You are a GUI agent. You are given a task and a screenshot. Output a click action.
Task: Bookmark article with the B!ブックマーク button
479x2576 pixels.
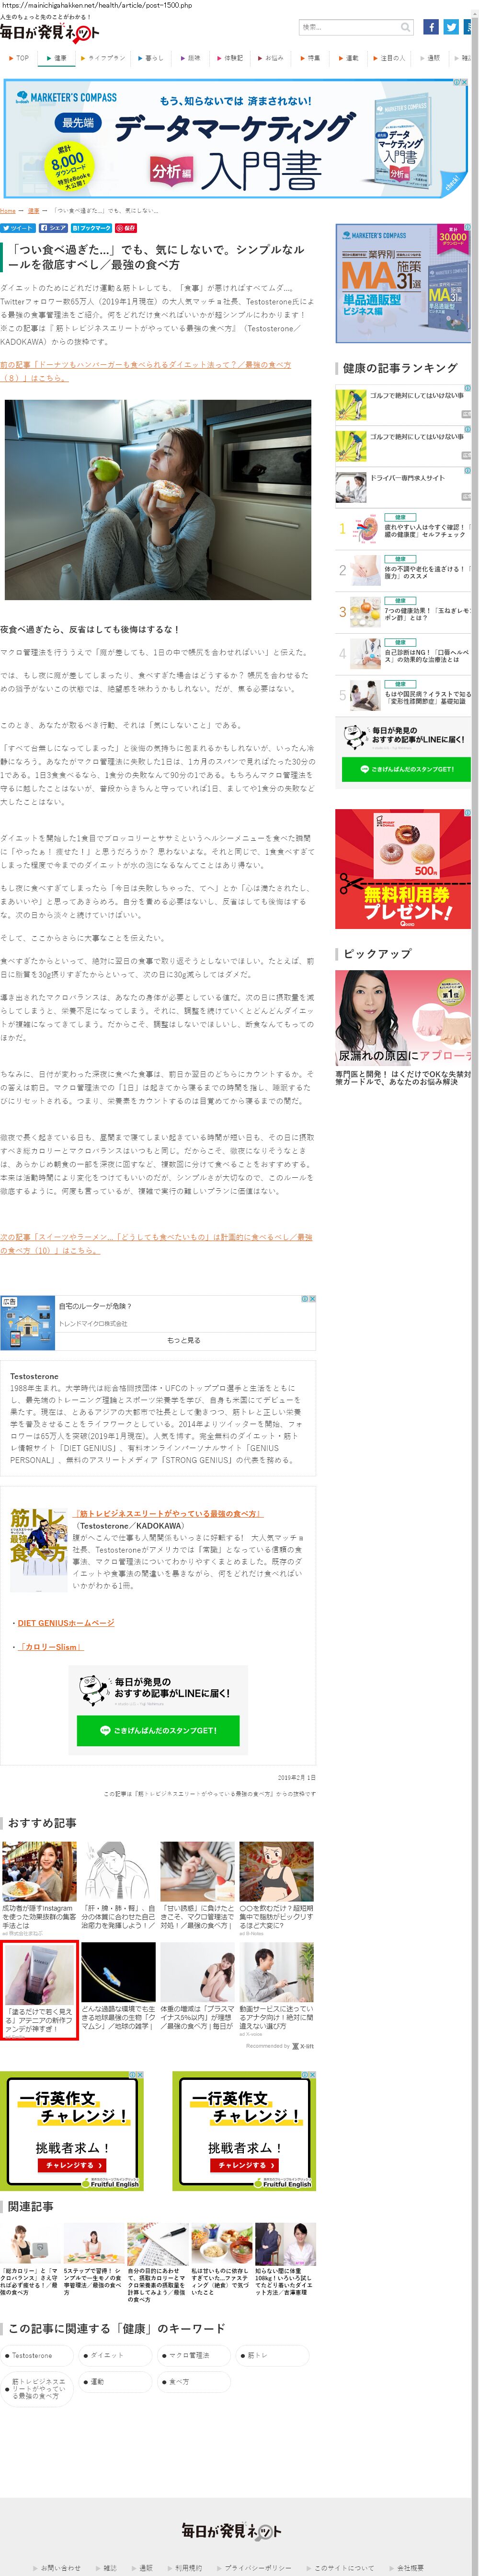tap(91, 228)
